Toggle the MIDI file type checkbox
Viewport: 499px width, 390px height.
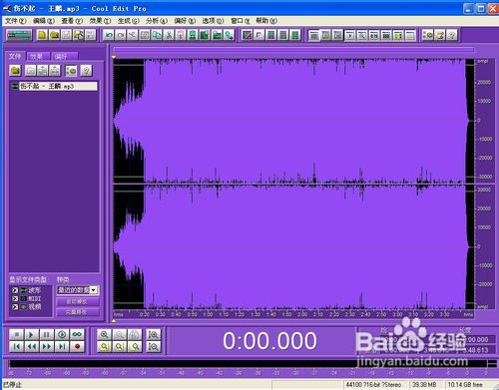(x=15, y=298)
